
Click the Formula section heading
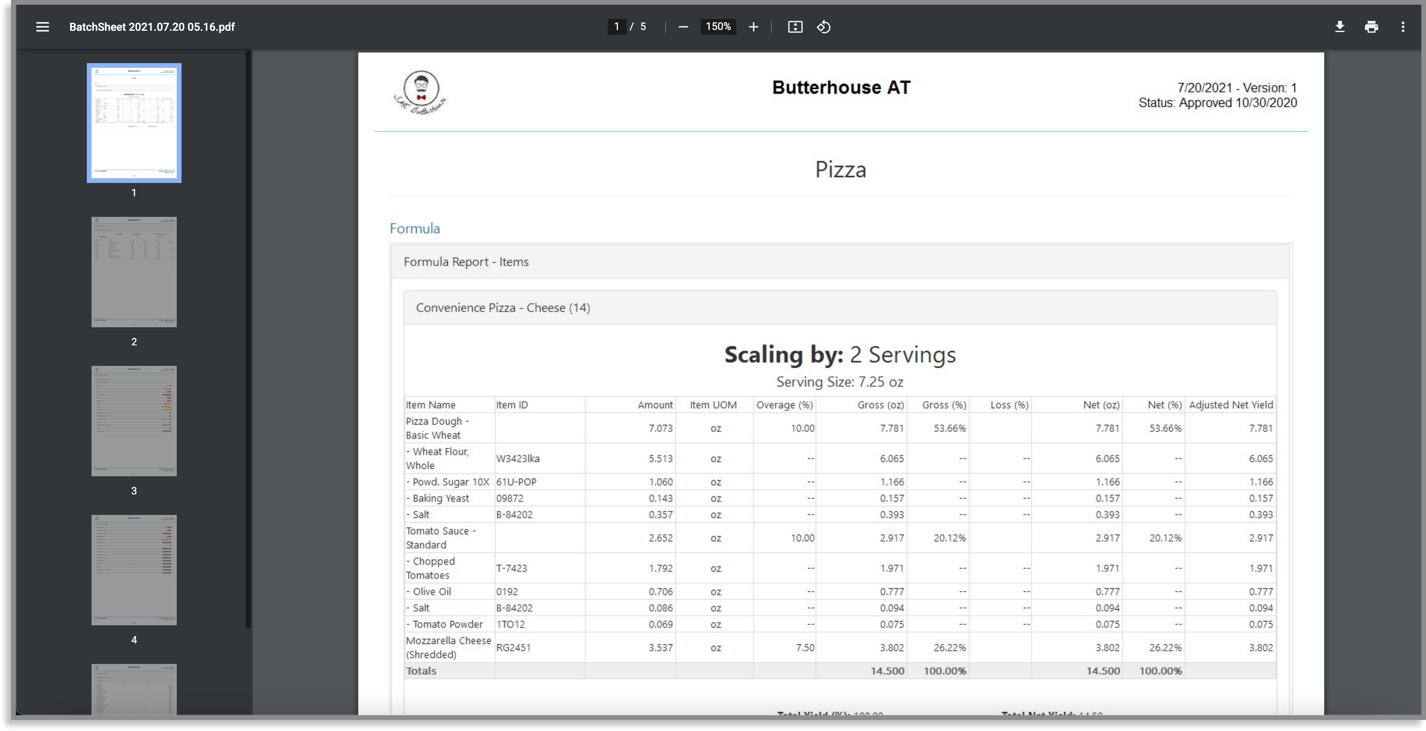(x=415, y=228)
